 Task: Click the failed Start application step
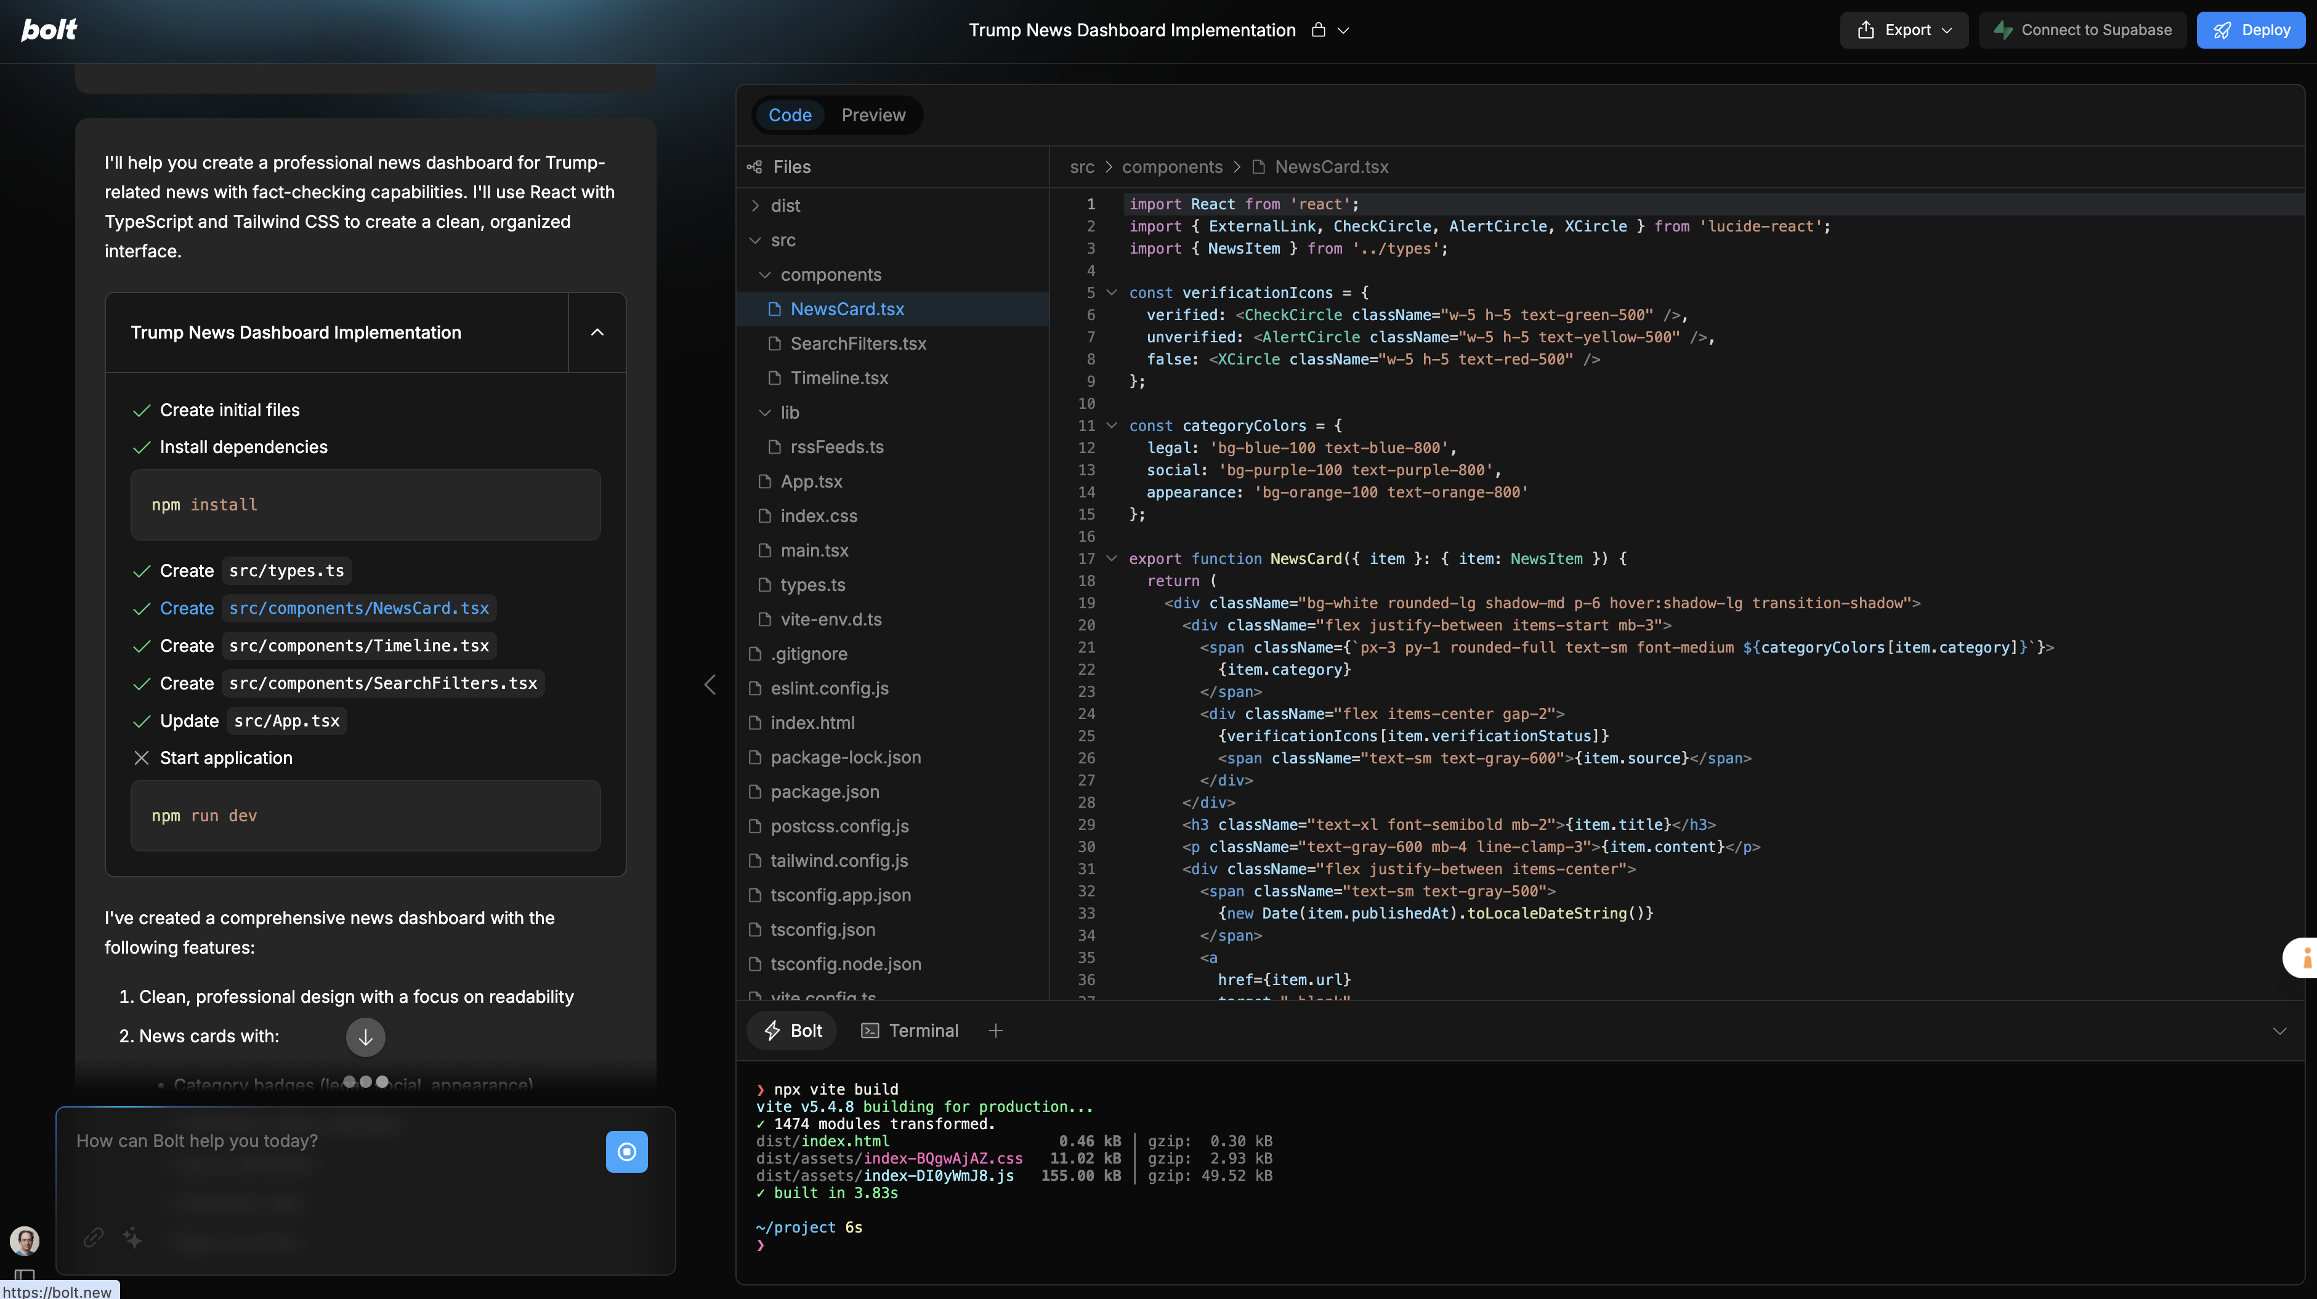[x=226, y=758]
